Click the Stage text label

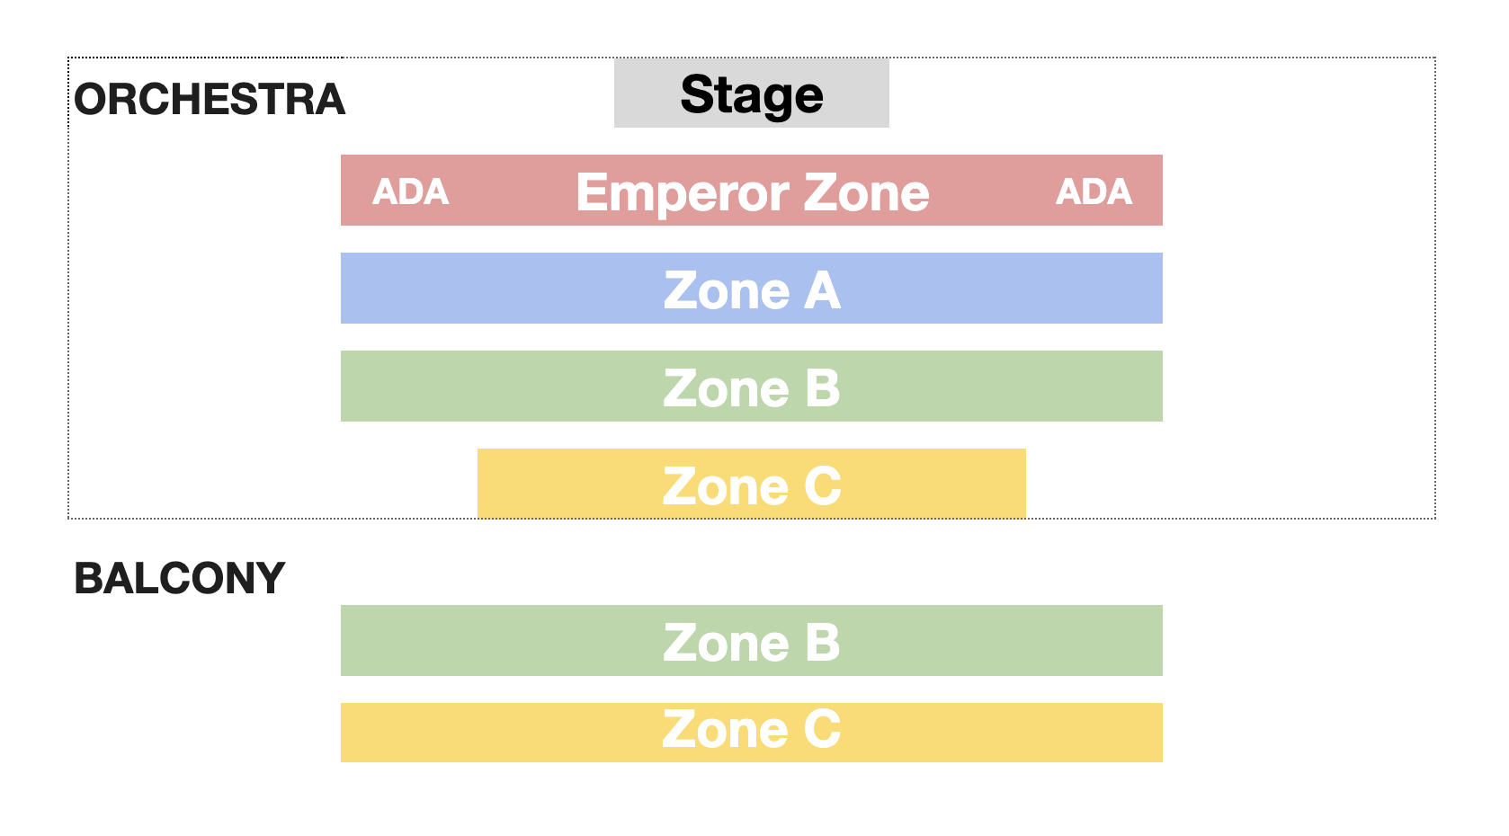752,95
